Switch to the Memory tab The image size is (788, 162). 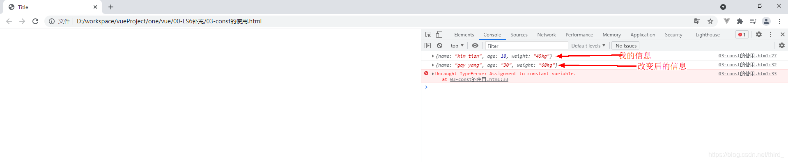[x=611, y=35]
